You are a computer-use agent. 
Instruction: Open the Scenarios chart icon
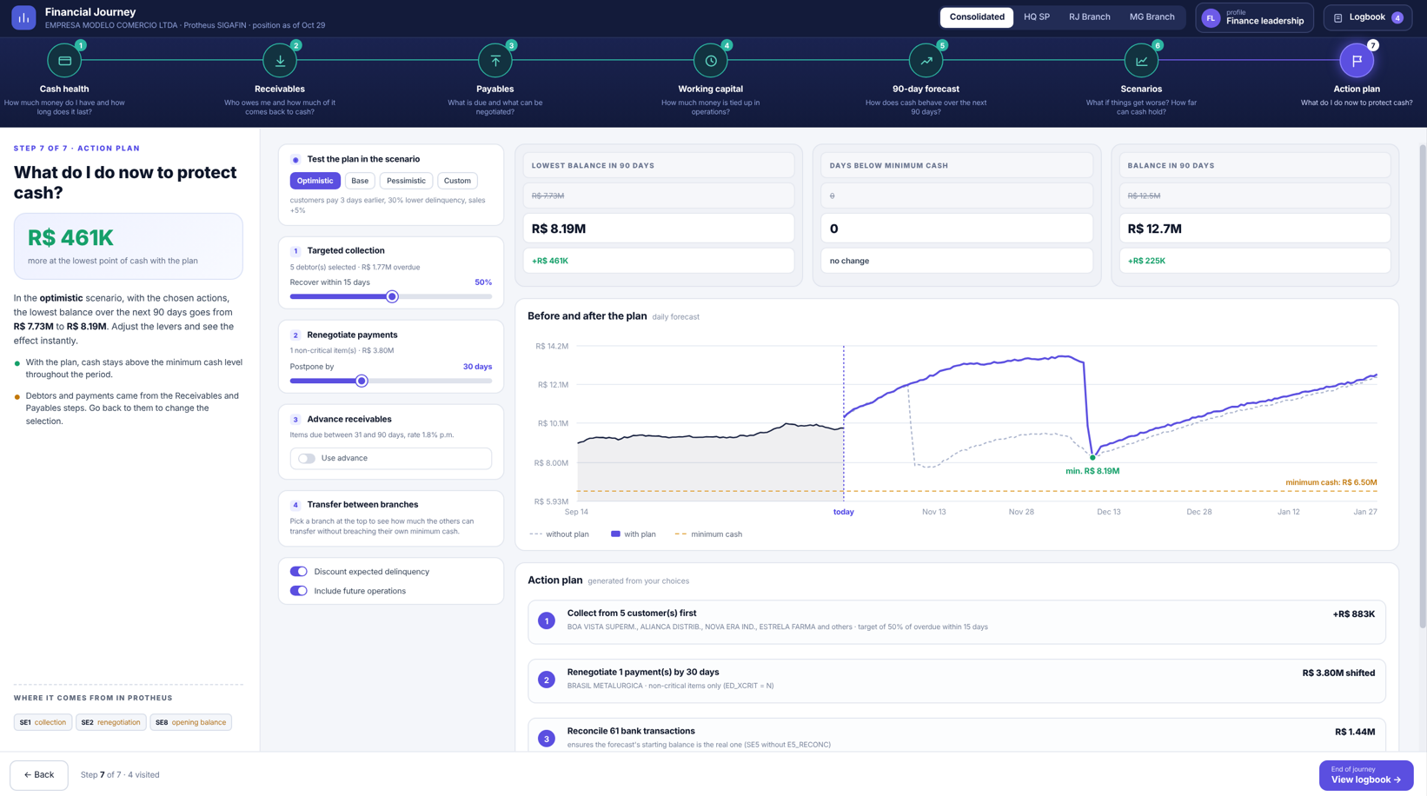[1141, 61]
